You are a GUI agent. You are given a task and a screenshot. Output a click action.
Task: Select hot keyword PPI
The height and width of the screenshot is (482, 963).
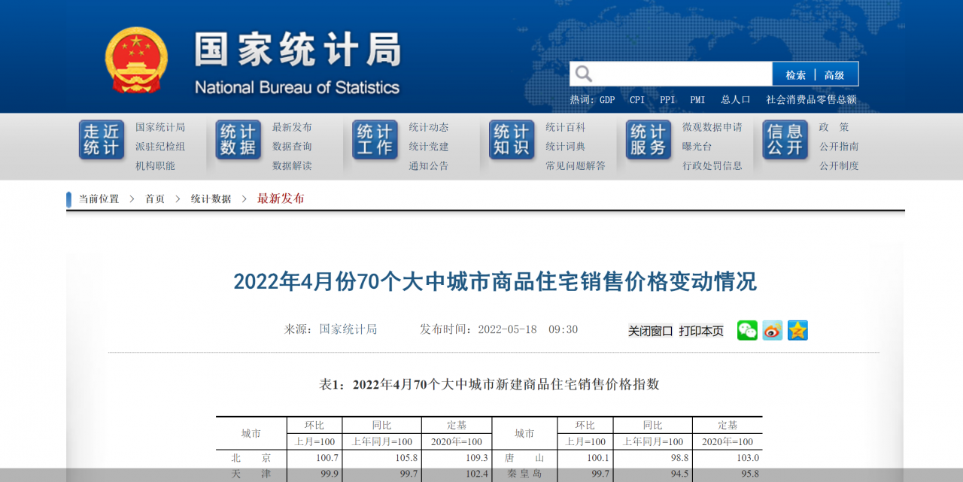click(667, 99)
